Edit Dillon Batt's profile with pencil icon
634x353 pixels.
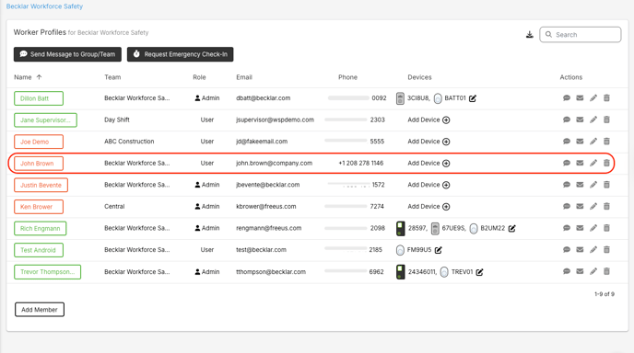click(593, 98)
